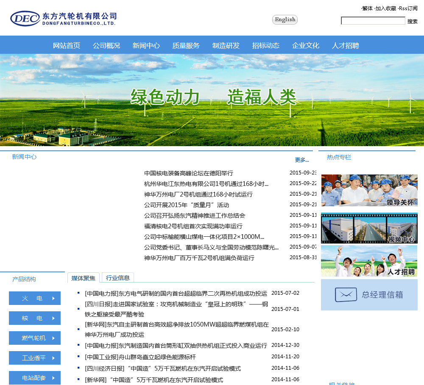Open [四川经济日报]中国造5万千瓦燃机 article
The height and width of the screenshot is (385, 424).
162,368
